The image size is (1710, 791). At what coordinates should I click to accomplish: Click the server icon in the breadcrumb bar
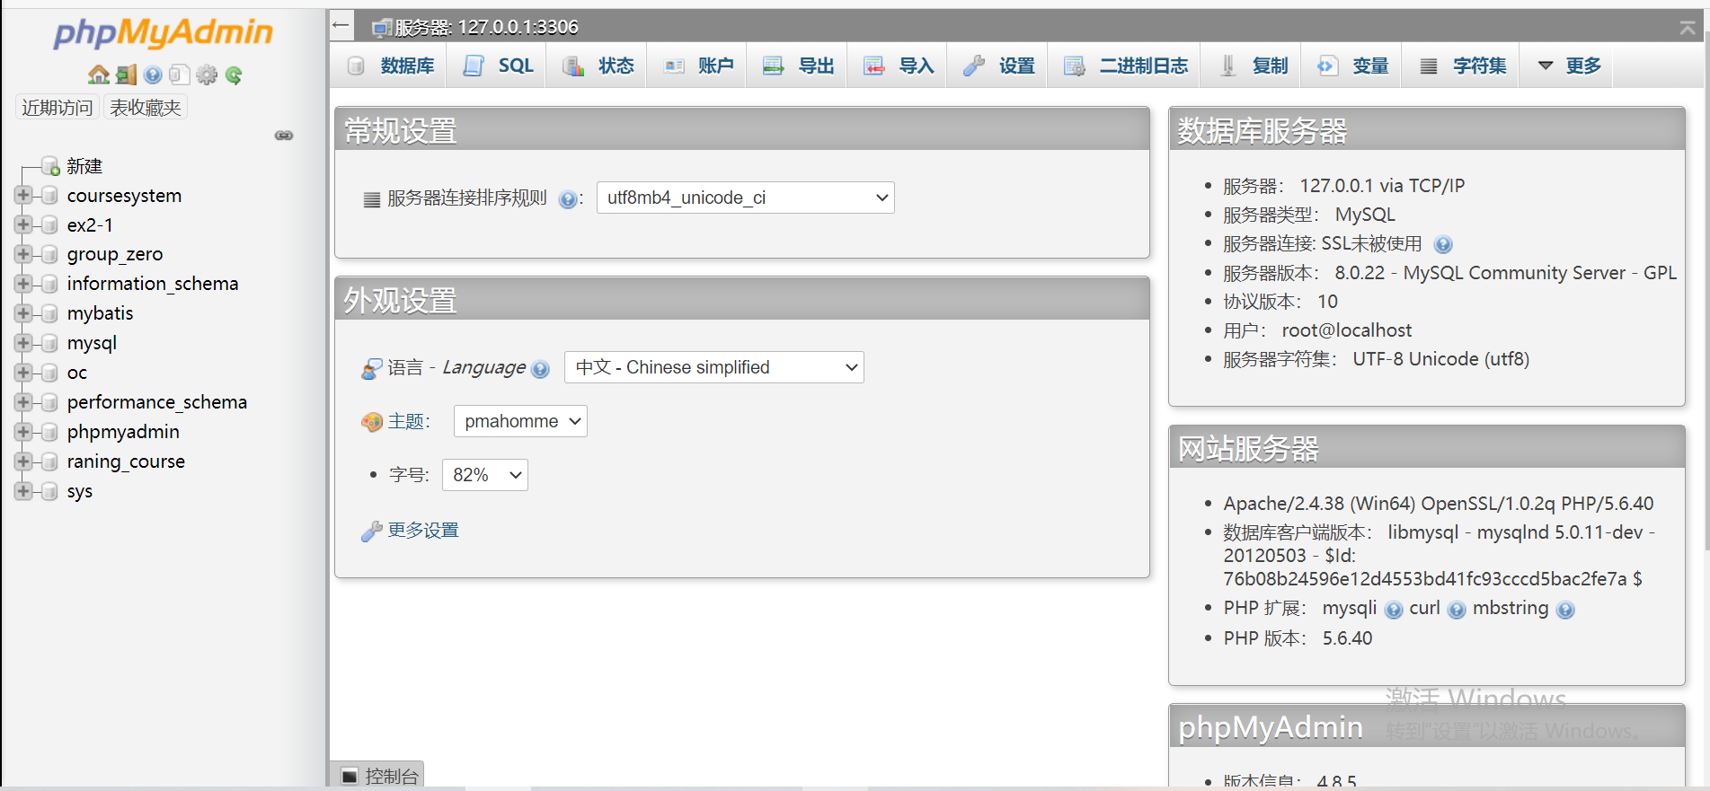pos(382,28)
